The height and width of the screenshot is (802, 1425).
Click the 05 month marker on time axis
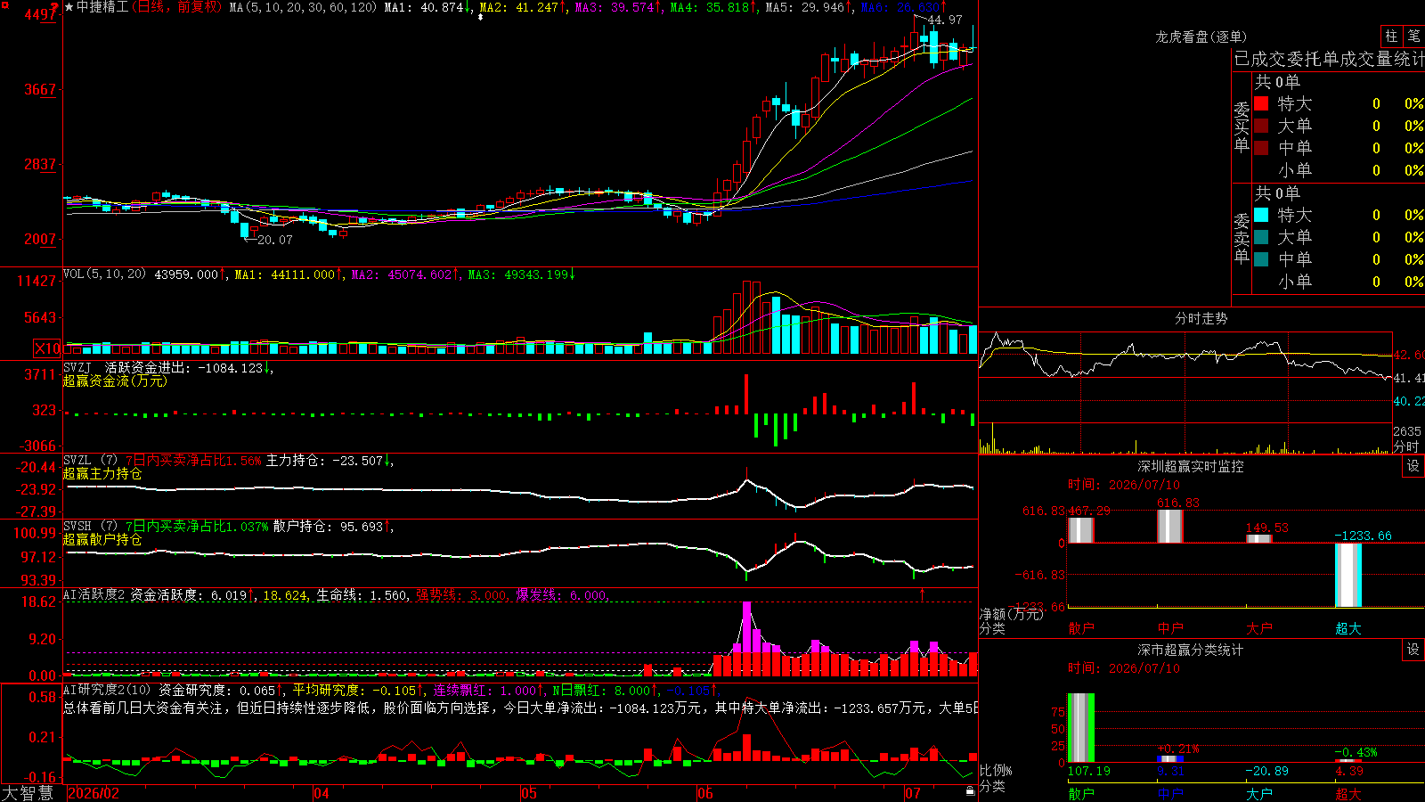529,793
